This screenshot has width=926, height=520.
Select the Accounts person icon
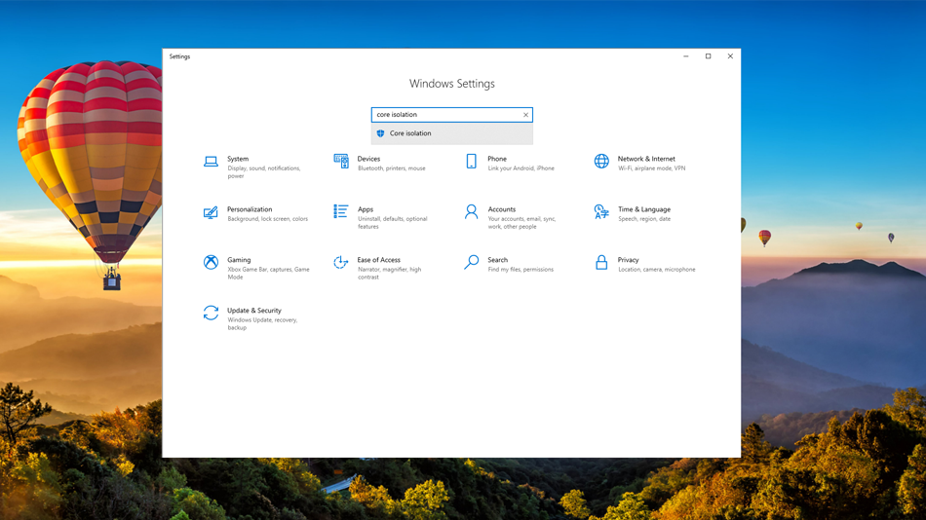(x=471, y=212)
